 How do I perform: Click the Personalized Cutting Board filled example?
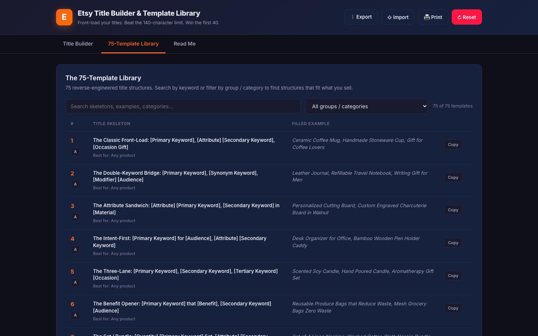[359, 209]
